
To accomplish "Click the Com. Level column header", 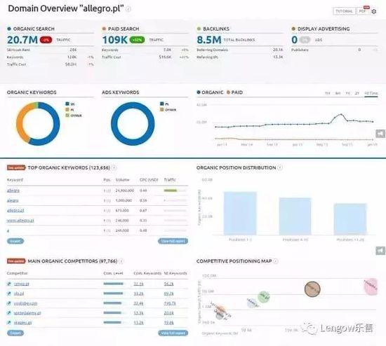I will point(113,273).
